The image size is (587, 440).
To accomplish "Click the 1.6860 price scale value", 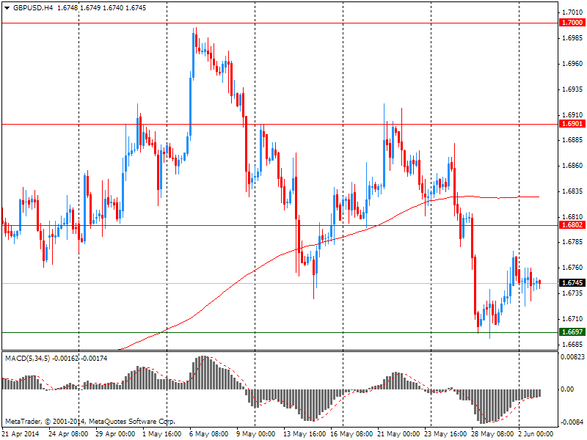I will pos(572,166).
